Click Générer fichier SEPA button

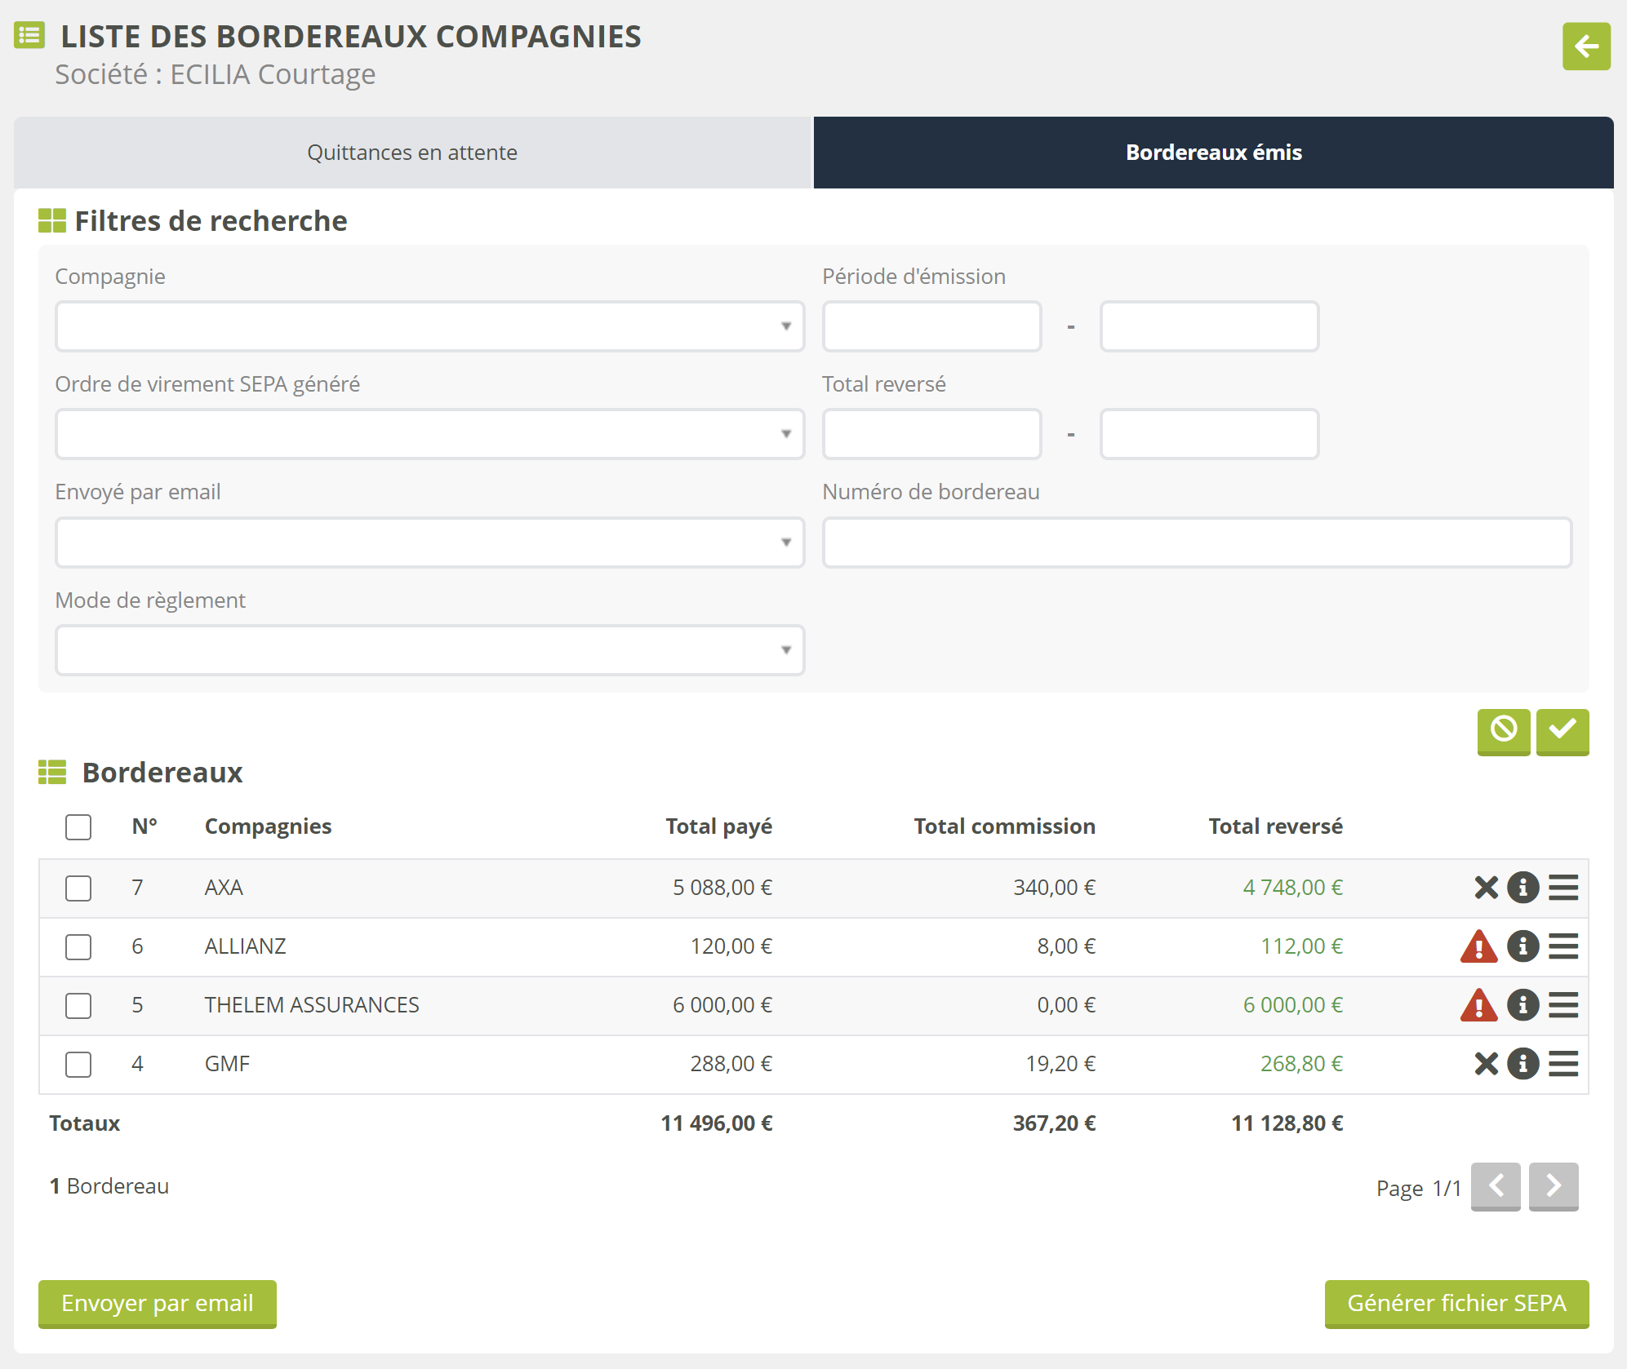pos(1456,1303)
